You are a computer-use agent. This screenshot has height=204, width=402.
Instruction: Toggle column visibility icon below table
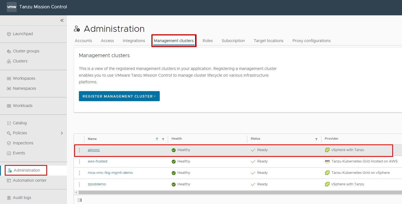point(80,200)
